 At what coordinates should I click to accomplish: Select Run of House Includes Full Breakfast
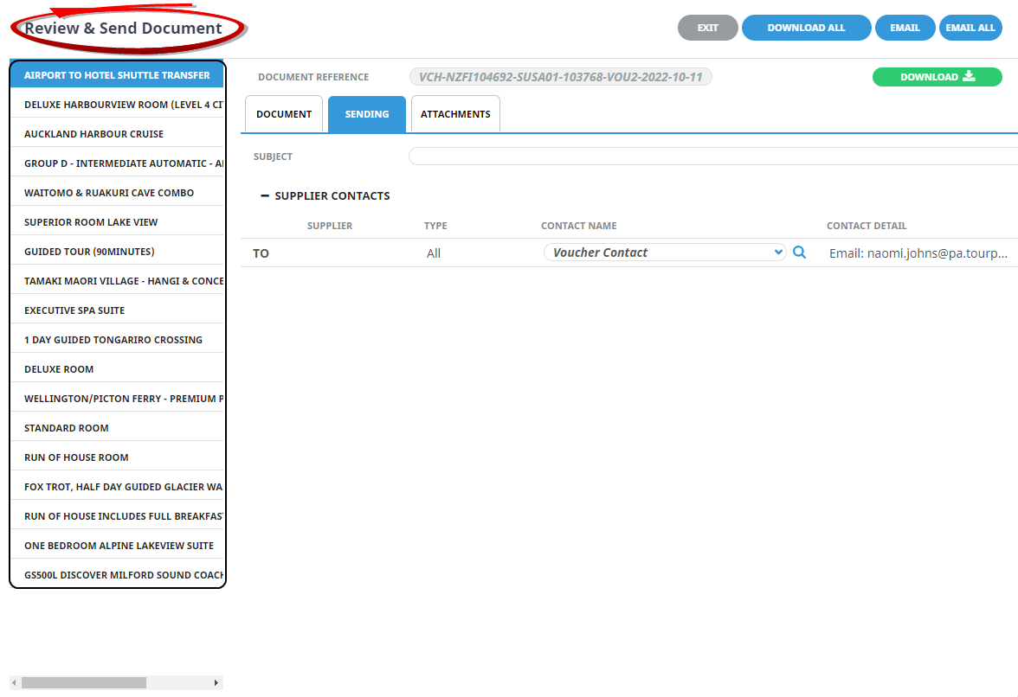pyautogui.click(x=117, y=516)
